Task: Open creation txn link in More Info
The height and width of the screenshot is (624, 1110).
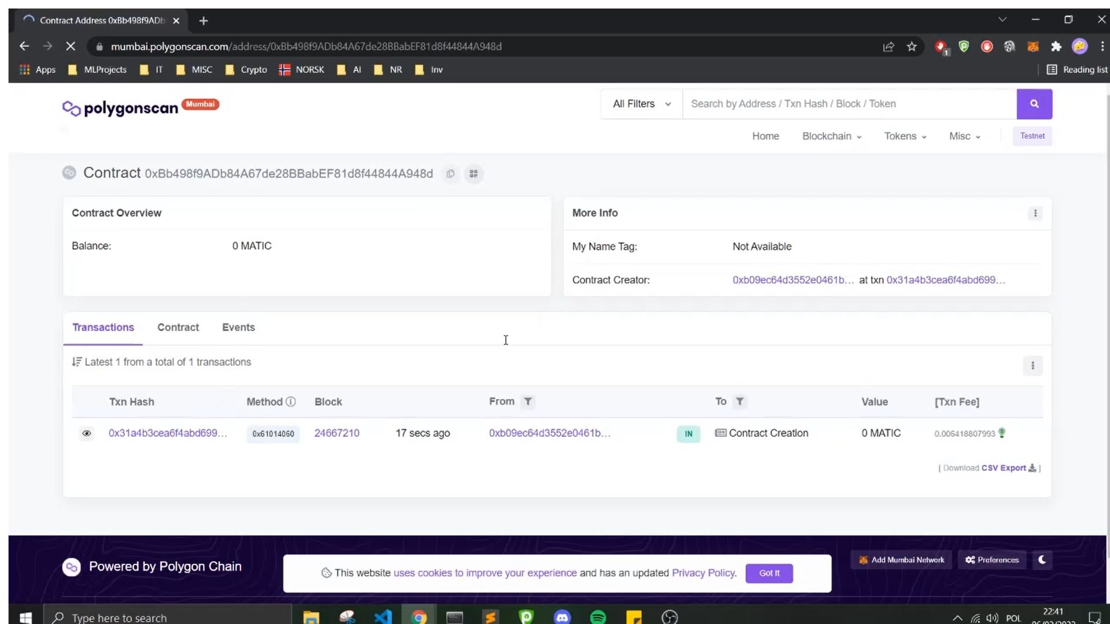Action: pos(946,280)
